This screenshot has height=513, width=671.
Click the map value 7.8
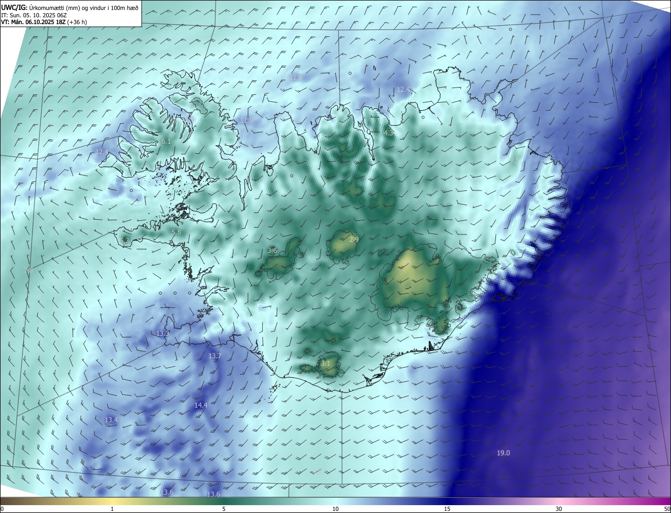[29, 270]
